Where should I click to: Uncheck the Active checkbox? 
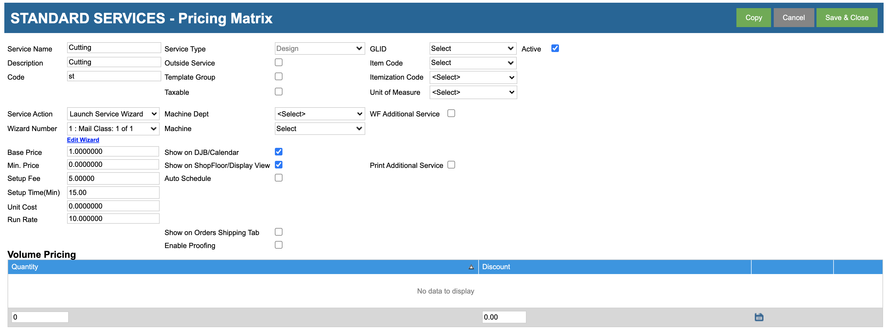tap(555, 48)
